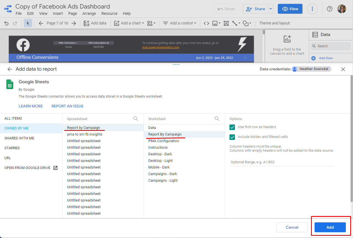Open the 'LEARN MORE' link

click(x=31, y=106)
